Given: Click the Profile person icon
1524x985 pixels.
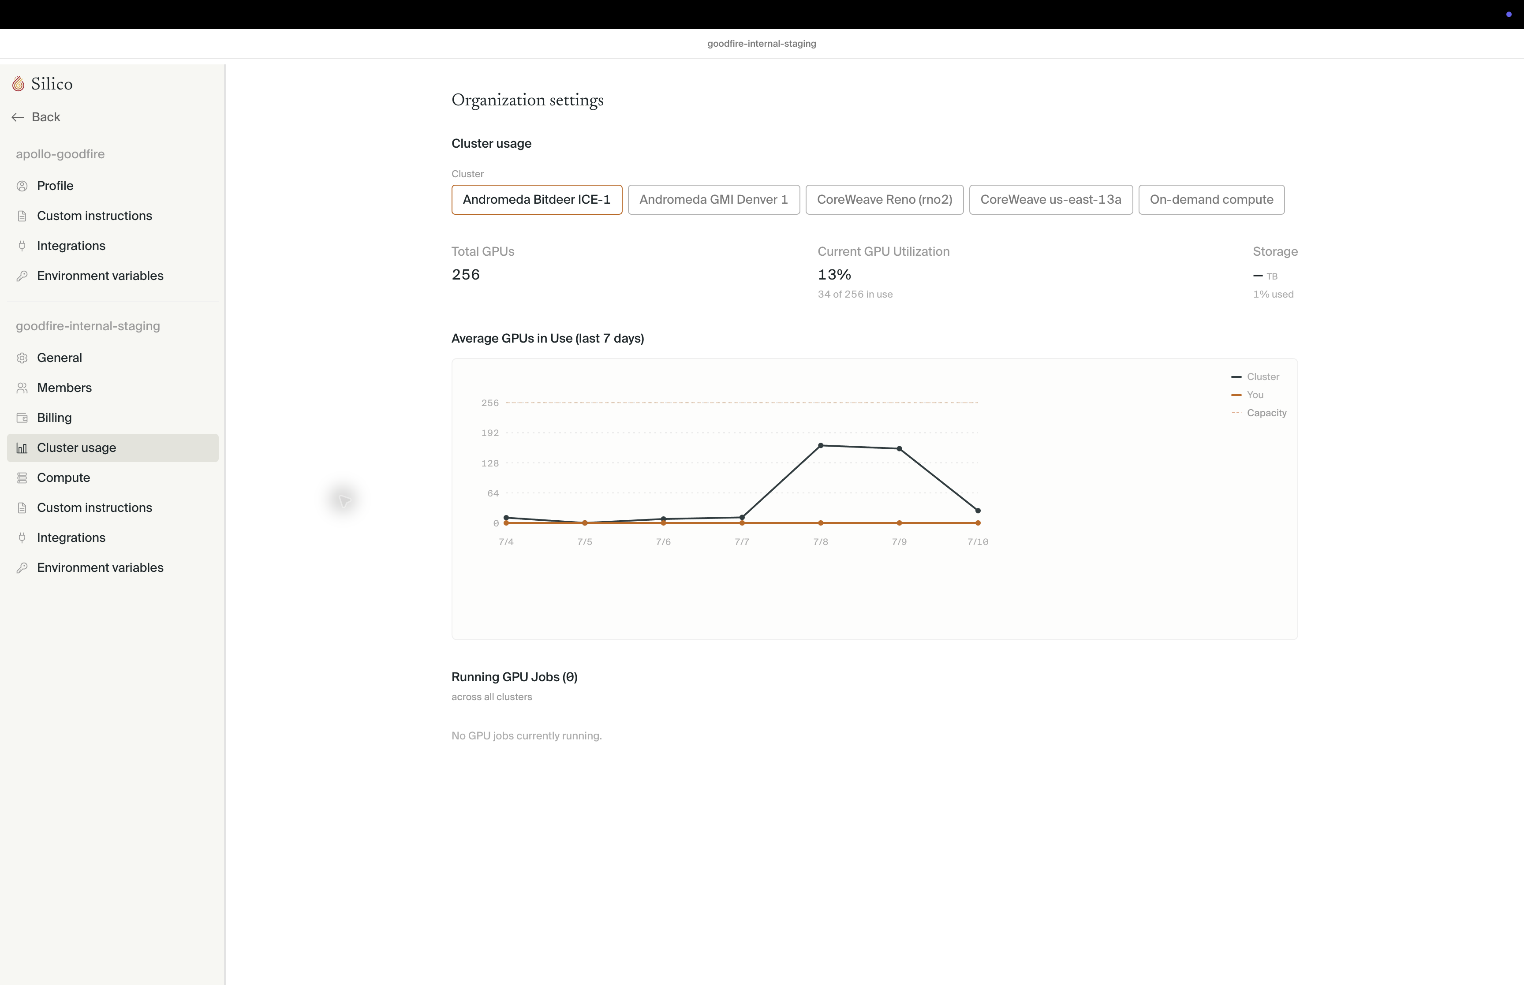Looking at the screenshot, I should click(22, 186).
